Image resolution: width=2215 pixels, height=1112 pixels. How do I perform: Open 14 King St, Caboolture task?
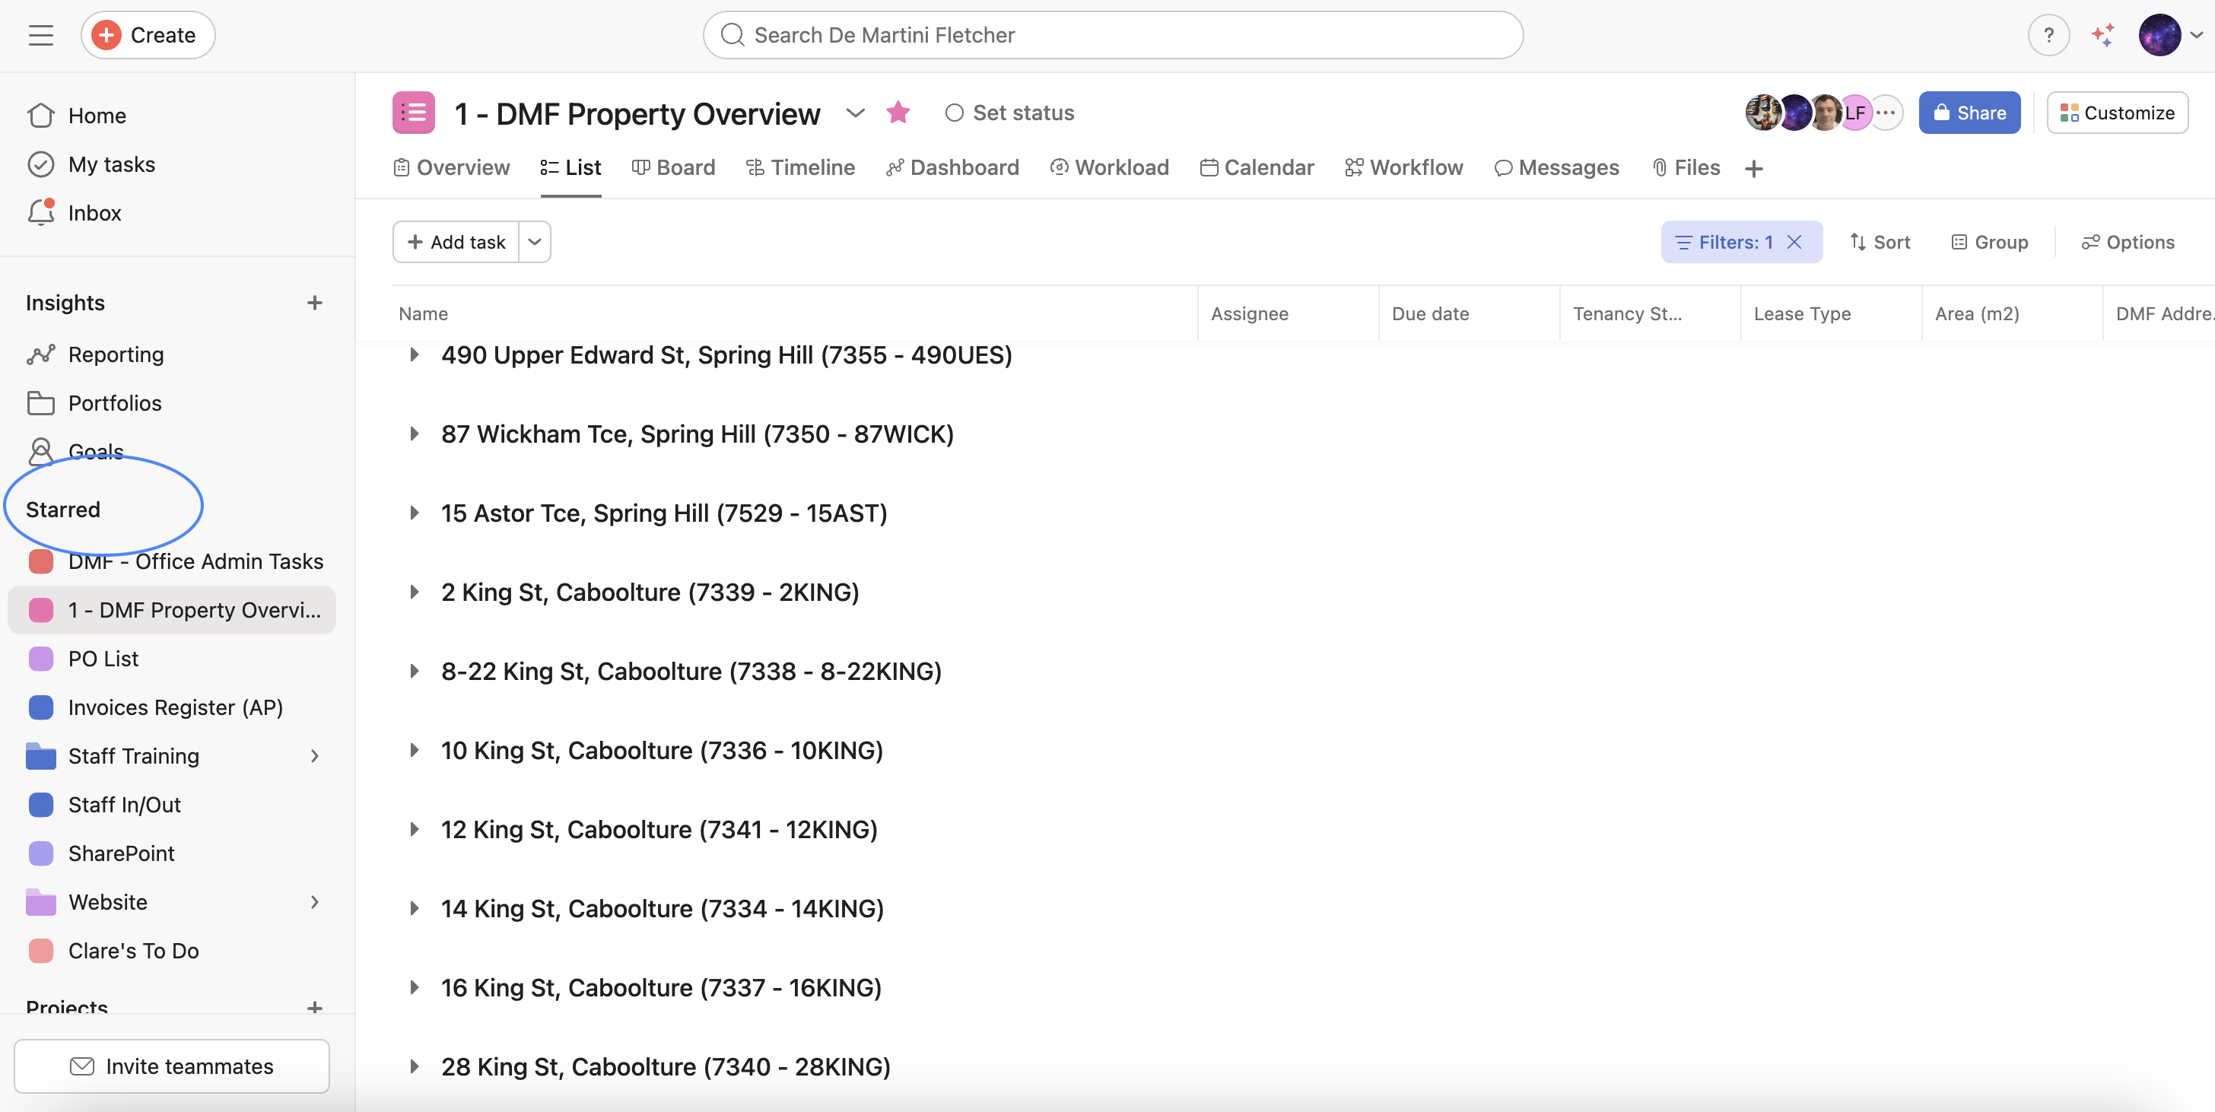(662, 909)
